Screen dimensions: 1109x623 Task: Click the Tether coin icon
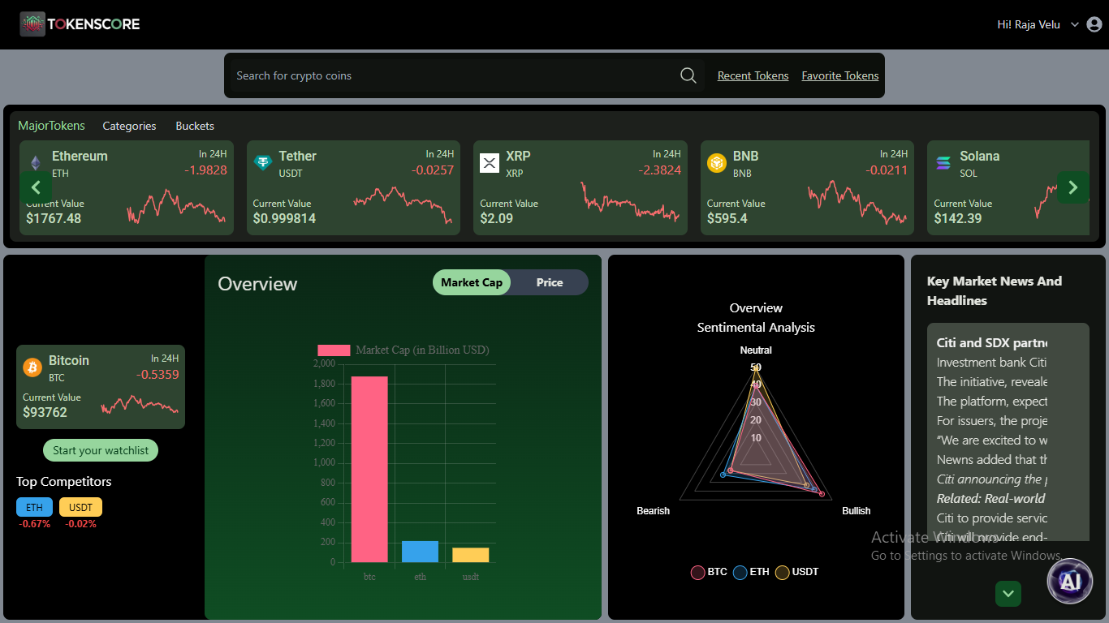tap(262, 163)
